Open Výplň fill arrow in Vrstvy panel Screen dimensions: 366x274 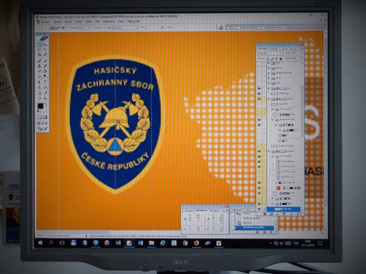point(301,58)
